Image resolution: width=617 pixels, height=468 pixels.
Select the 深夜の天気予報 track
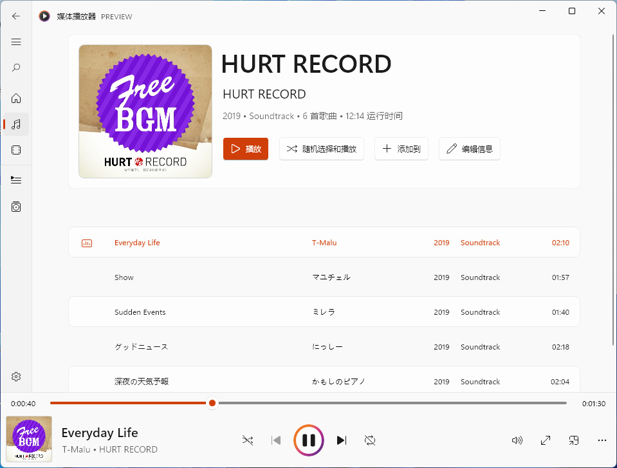[324, 379]
